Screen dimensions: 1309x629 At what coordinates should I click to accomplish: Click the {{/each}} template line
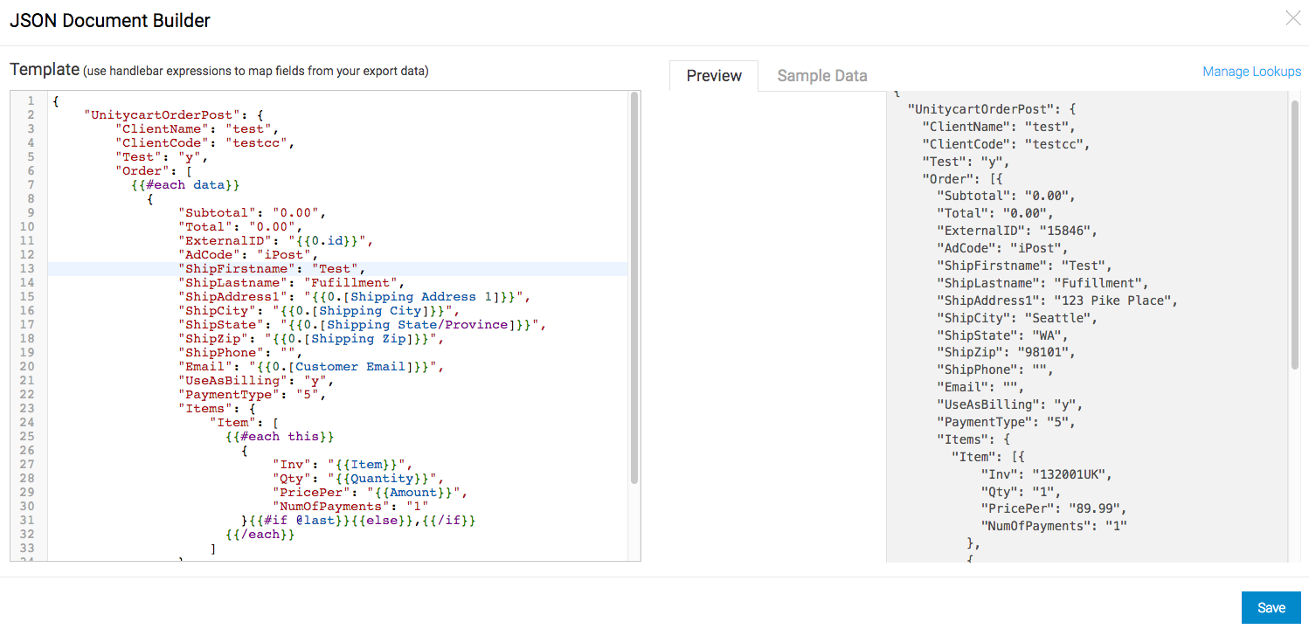pos(260,535)
